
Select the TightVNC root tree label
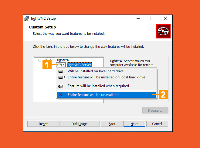point(63,60)
